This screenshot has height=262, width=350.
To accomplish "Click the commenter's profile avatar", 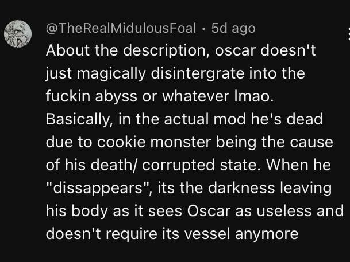I will (18, 34).
